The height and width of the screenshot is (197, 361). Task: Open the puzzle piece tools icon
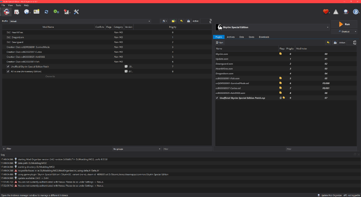[x=66, y=12]
